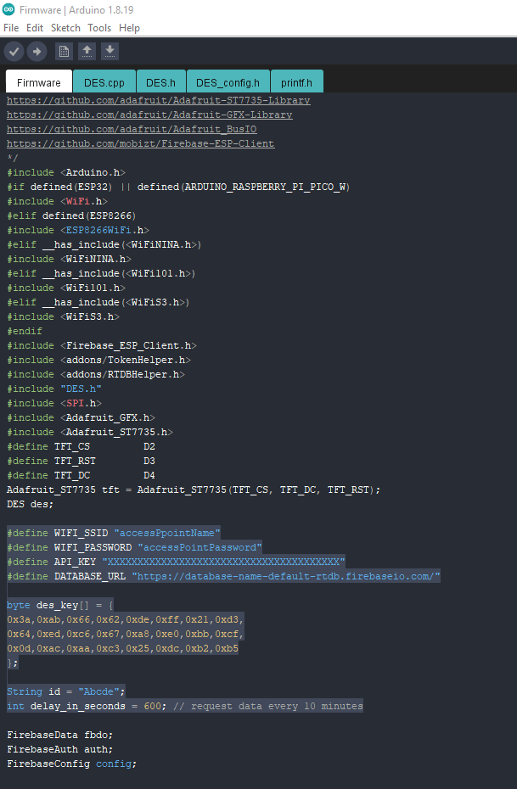This screenshot has height=789, width=517.
Task: Switch to the DES.h tab
Action: pyautogui.click(x=160, y=83)
